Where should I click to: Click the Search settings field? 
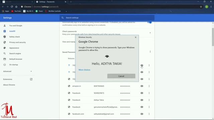click(x=107, y=18)
